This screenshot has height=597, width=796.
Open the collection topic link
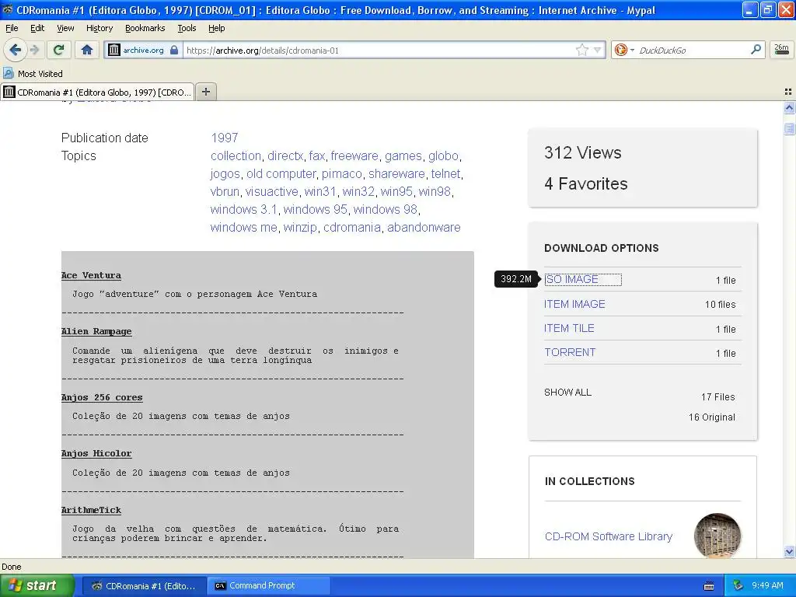coord(236,155)
